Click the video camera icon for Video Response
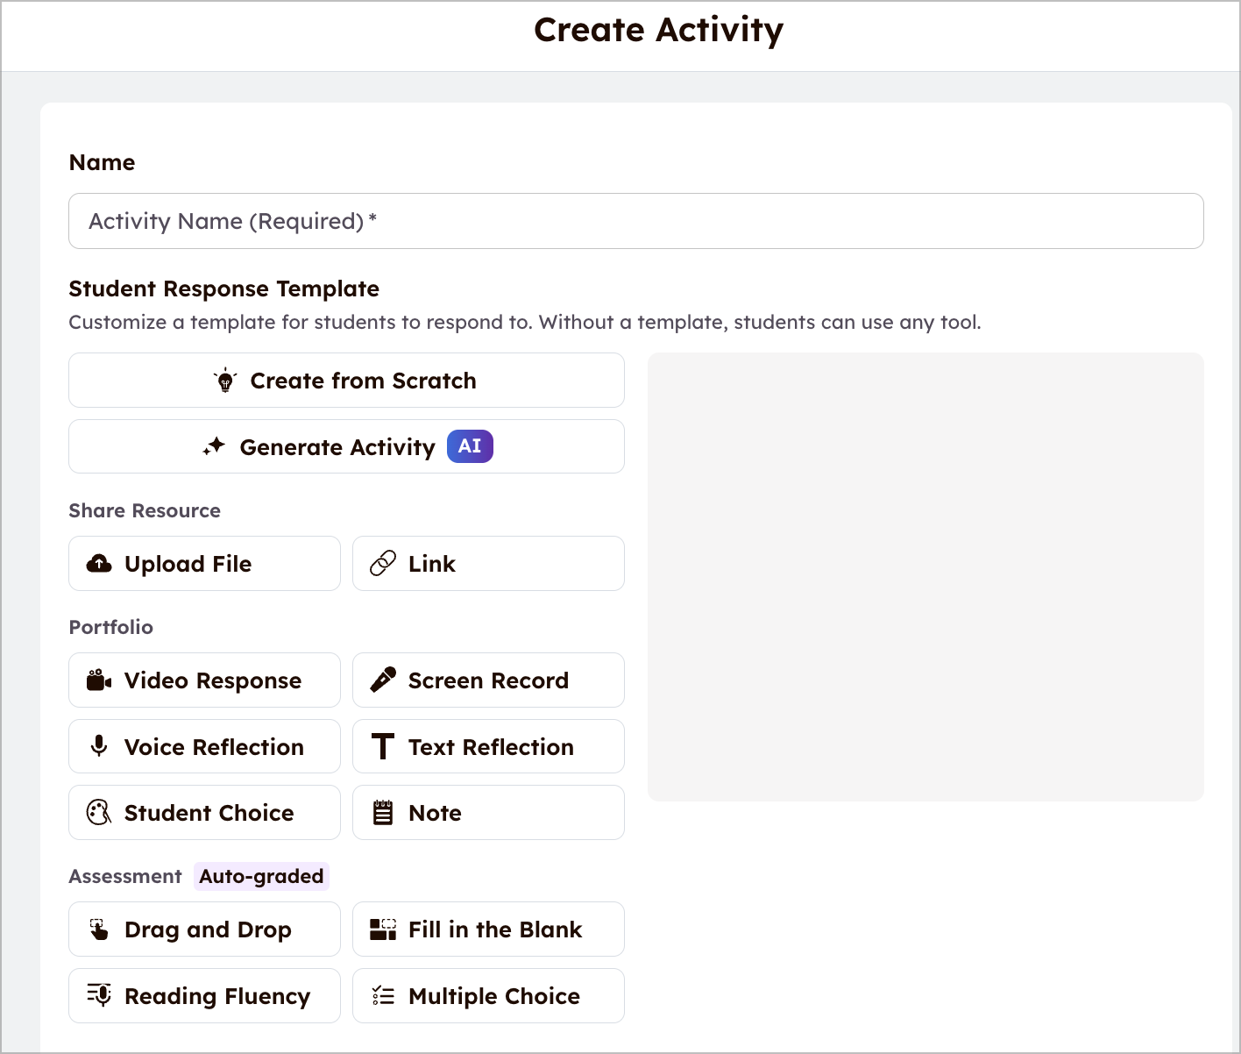1241x1054 pixels. 99,680
